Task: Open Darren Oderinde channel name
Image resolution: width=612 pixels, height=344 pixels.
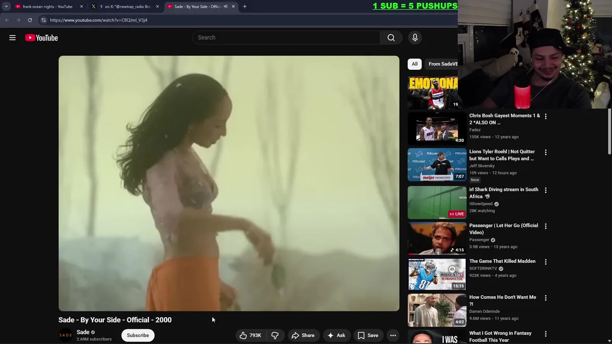Action: click(x=485, y=312)
